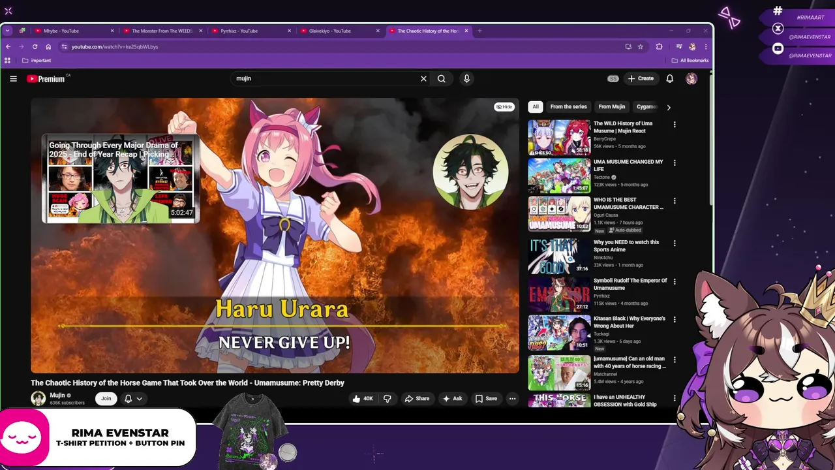The image size is (835, 470).
Task: Open the YouTube hamburger guide menu
Action: tap(13, 78)
